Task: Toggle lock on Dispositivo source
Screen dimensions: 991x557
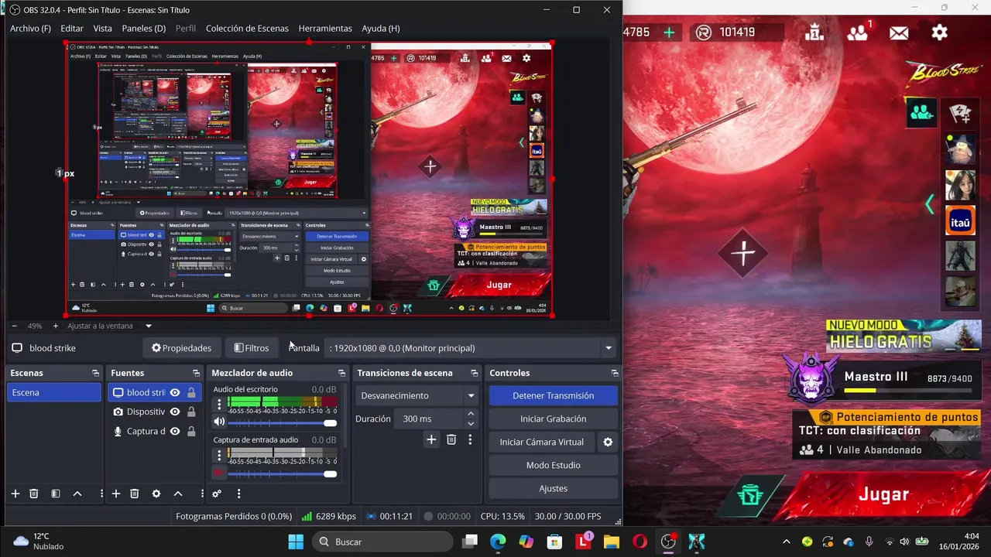Action: [x=191, y=412]
